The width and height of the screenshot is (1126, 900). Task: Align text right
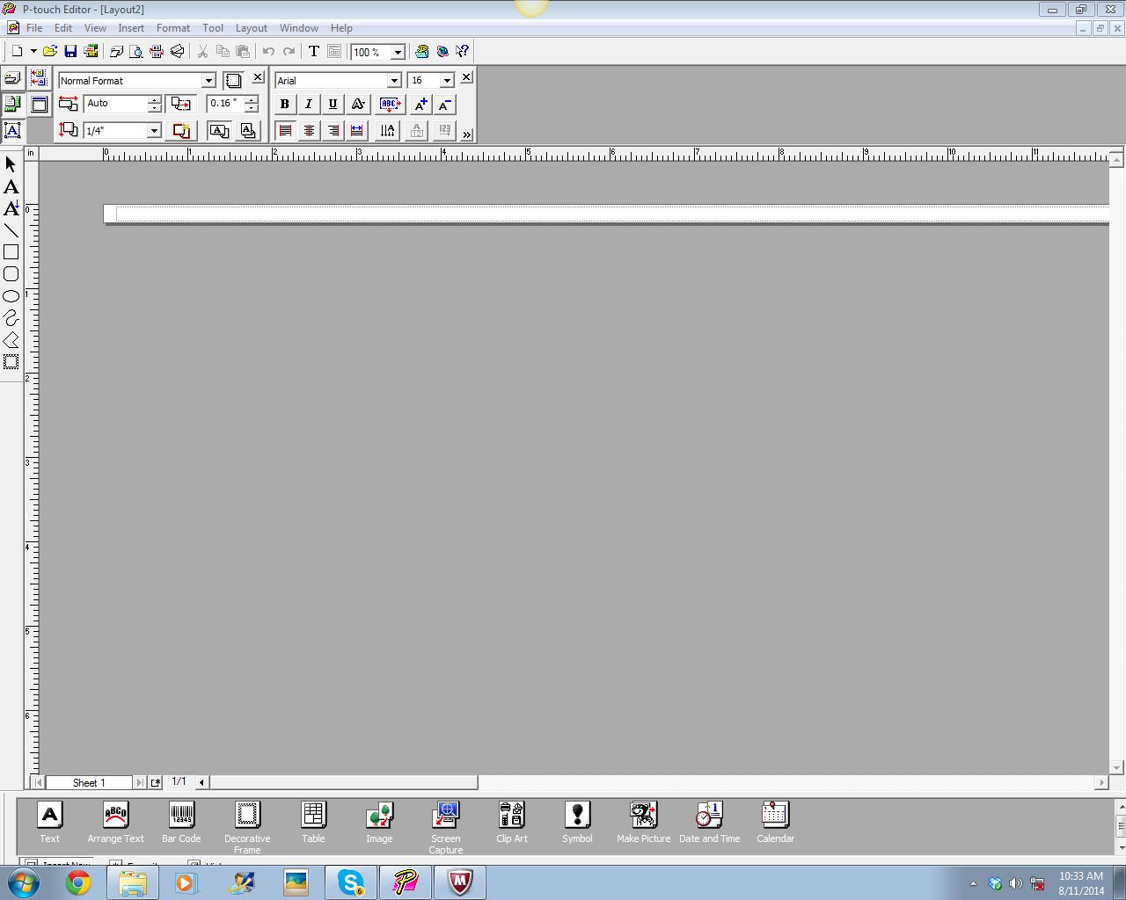coord(333,131)
